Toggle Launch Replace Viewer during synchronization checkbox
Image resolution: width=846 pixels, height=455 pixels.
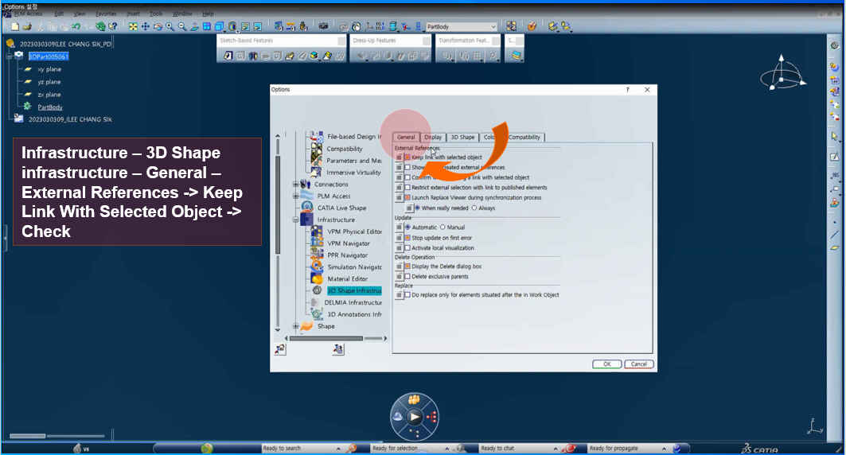pyautogui.click(x=407, y=198)
